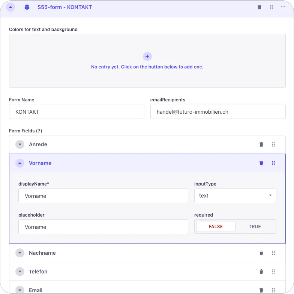Click the placeholder text field
Image resolution: width=294 pixels, height=294 pixels.
tap(103, 227)
